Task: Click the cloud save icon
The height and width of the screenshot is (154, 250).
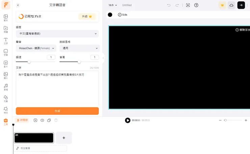Action: click(x=231, y=5)
